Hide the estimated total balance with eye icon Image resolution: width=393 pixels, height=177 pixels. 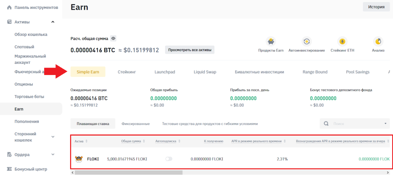click(x=113, y=38)
